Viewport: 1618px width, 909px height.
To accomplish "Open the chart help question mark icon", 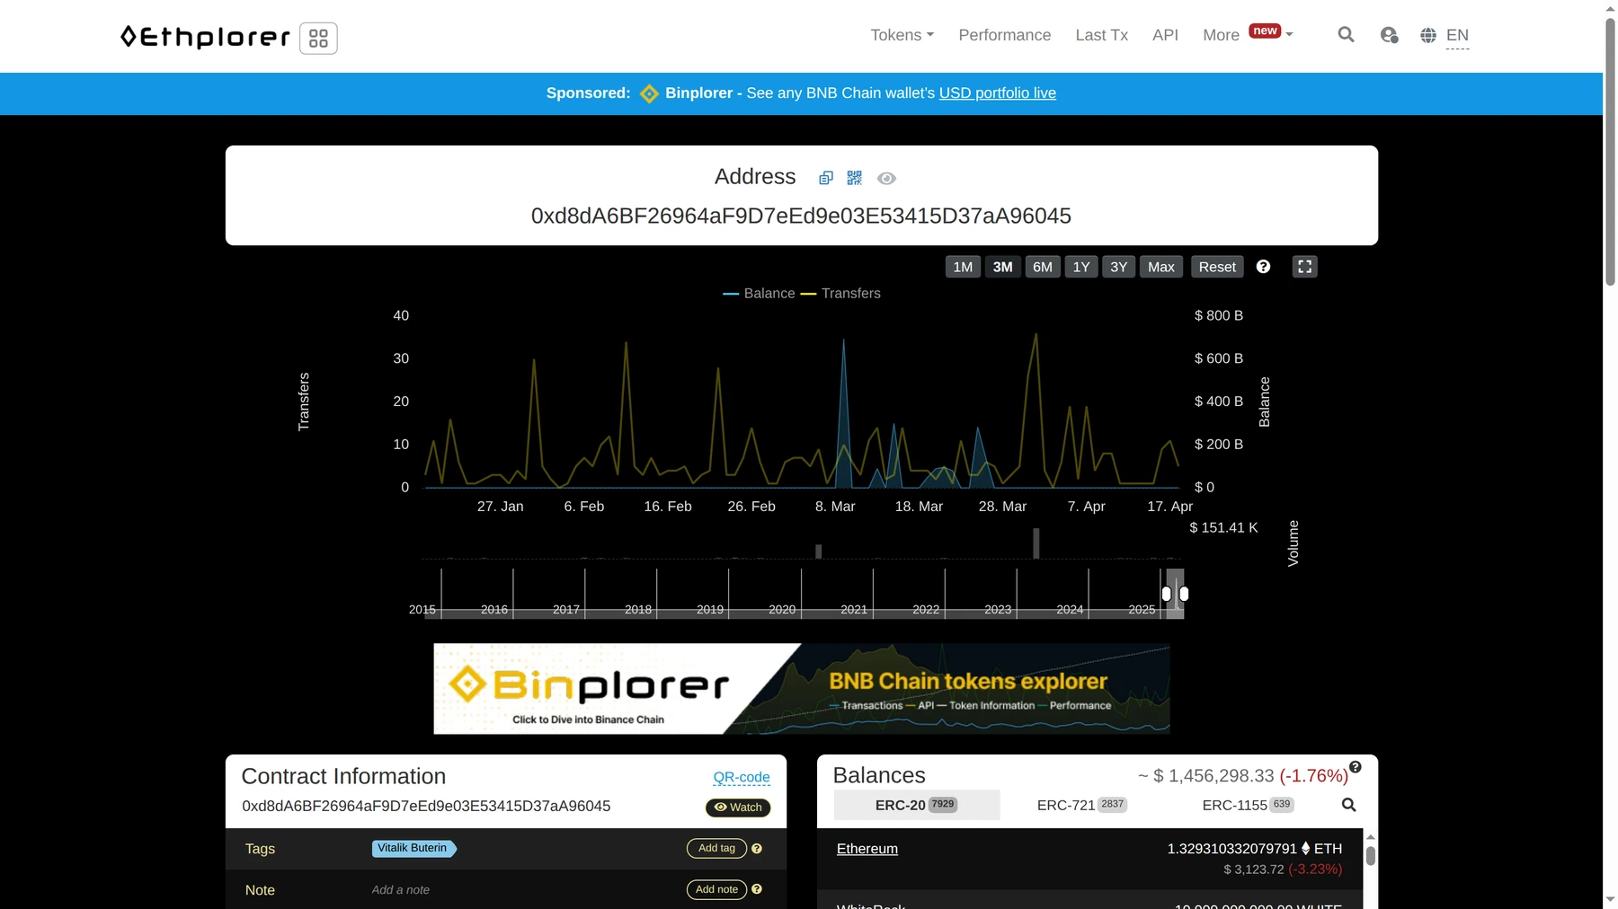I will point(1263,267).
